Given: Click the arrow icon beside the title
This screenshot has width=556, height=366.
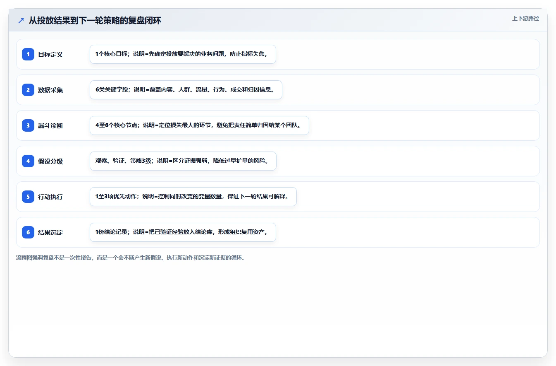Looking at the screenshot, I should coord(21,20).
